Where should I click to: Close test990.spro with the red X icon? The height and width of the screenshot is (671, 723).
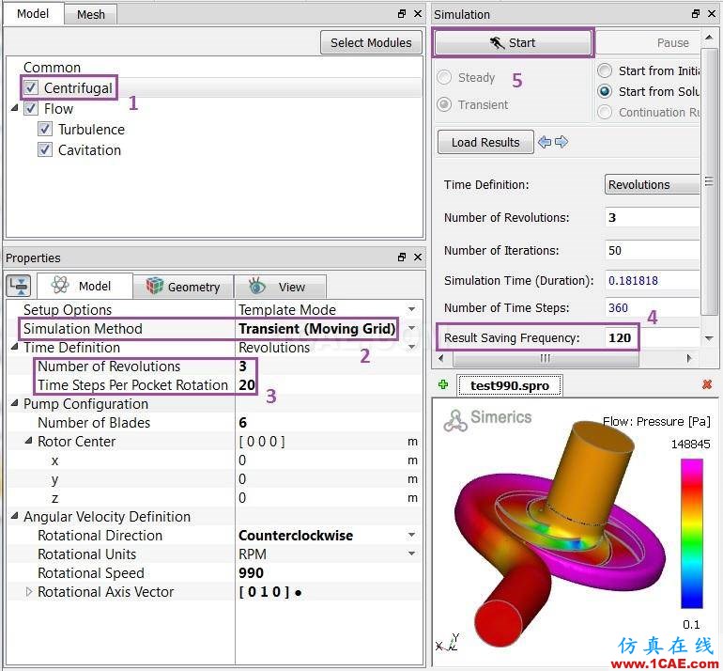point(707,384)
